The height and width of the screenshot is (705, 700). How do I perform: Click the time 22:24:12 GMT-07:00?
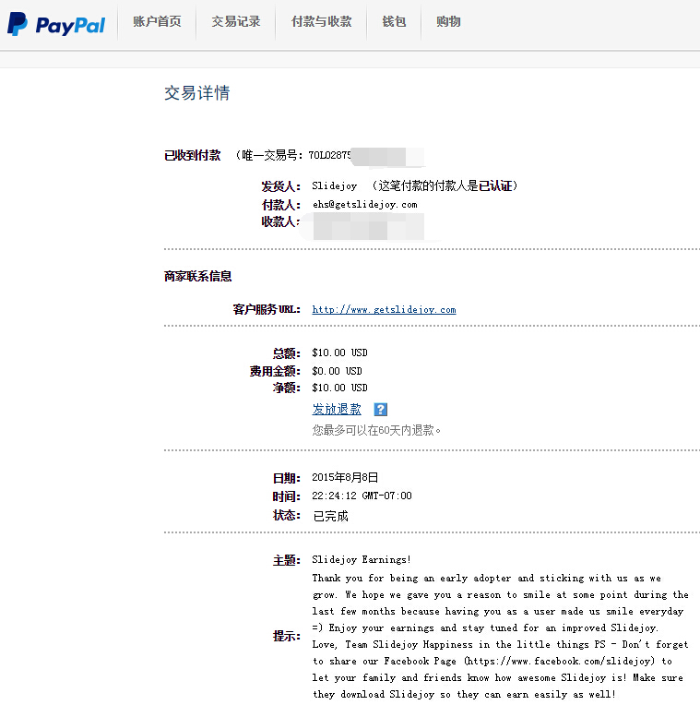(362, 496)
